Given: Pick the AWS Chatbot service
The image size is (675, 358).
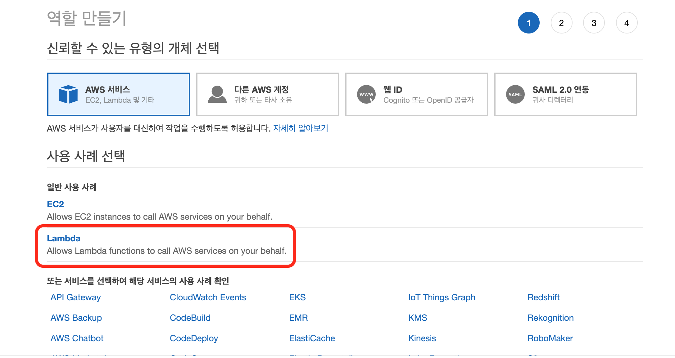Looking at the screenshot, I should click(77, 338).
